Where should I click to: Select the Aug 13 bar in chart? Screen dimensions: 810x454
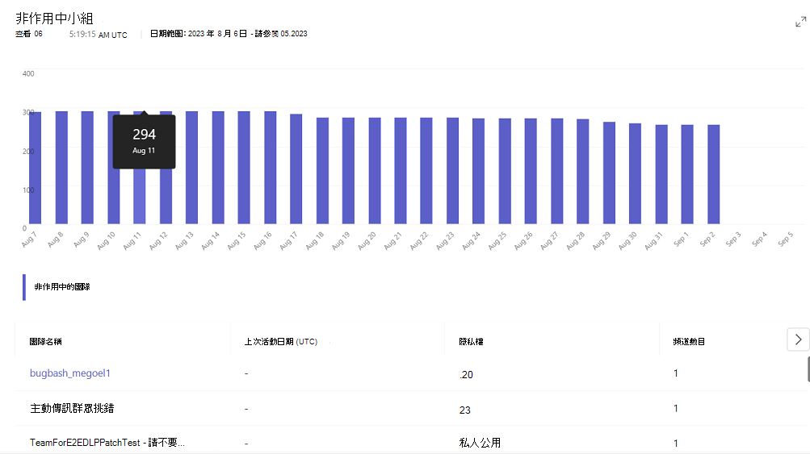[191, 168]
